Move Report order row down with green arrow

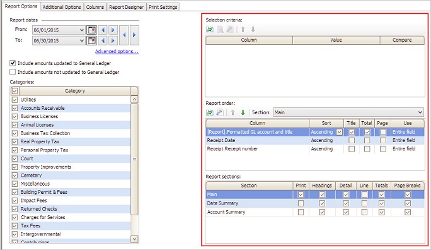243,112
